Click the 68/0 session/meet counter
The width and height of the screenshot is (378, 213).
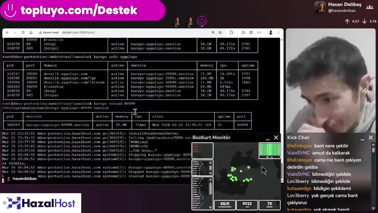(225, 205)
